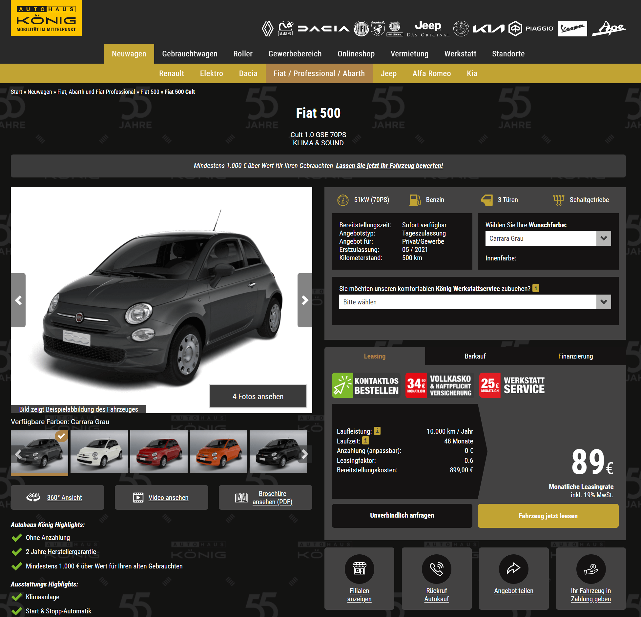641x617 pixels.
Task: Click the Autohaus König logo
Action: point(46,18)
